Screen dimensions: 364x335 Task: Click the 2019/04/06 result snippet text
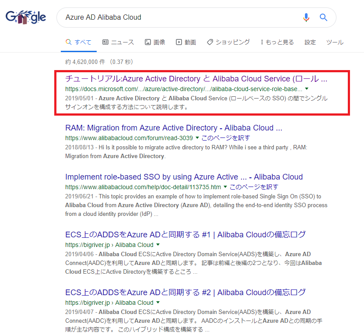tap(193, 263)
